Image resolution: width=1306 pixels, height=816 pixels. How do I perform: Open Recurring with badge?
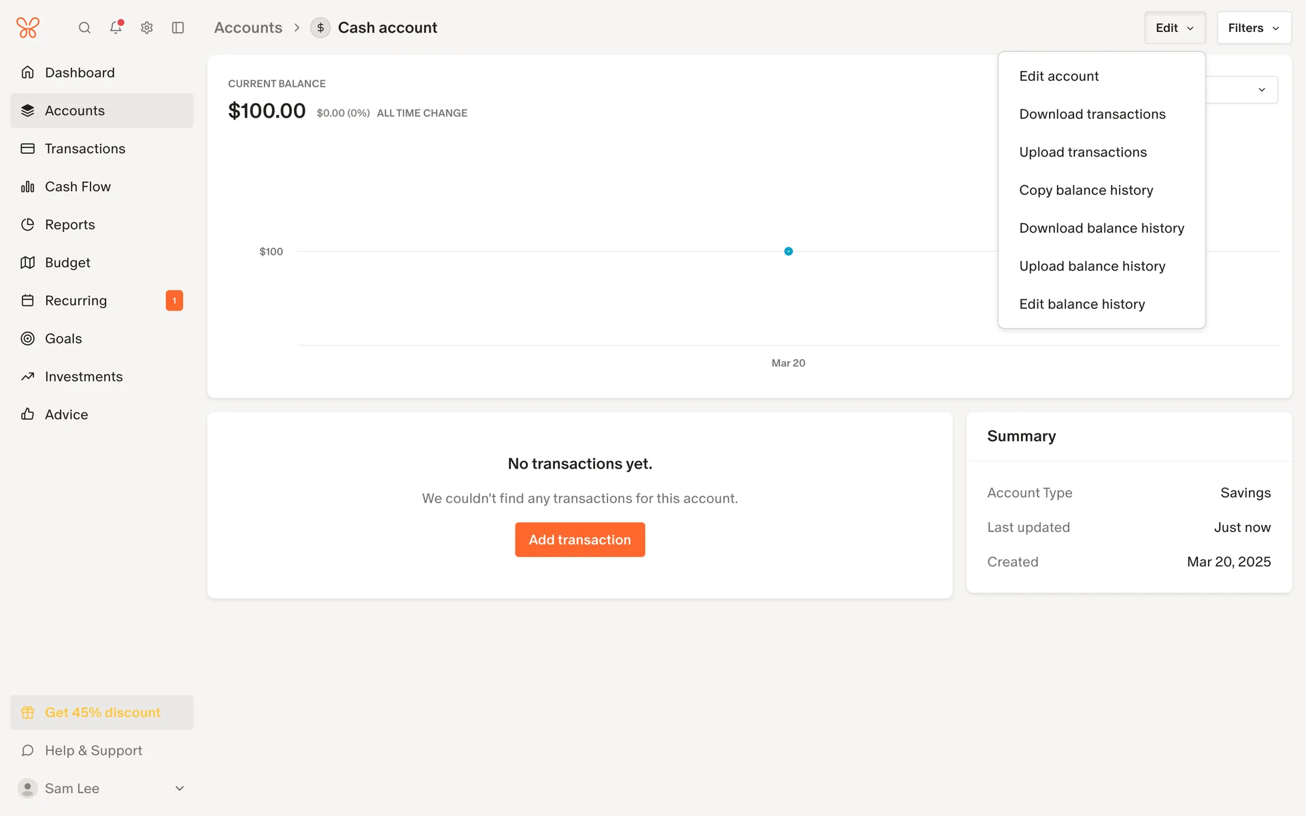[76, 301]
